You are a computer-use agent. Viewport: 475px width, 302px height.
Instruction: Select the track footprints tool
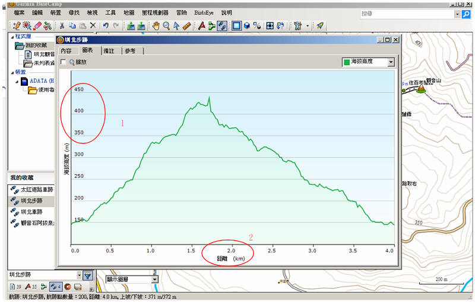click(222, 26)
